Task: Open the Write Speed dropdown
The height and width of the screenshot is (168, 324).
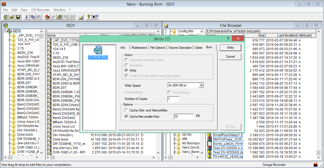Action: 201,85
